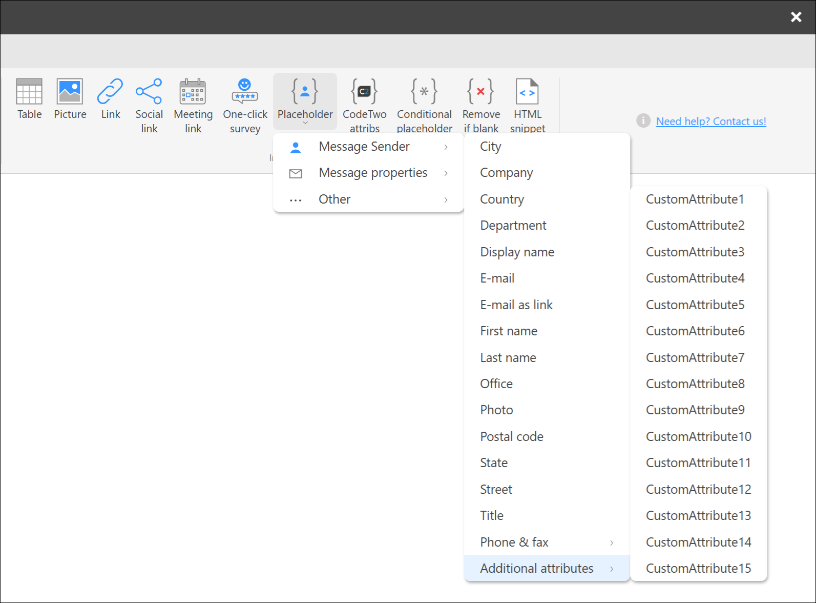Insert an HTML snippet
This screenshot has width=816, height=603.
pos(527,106)
